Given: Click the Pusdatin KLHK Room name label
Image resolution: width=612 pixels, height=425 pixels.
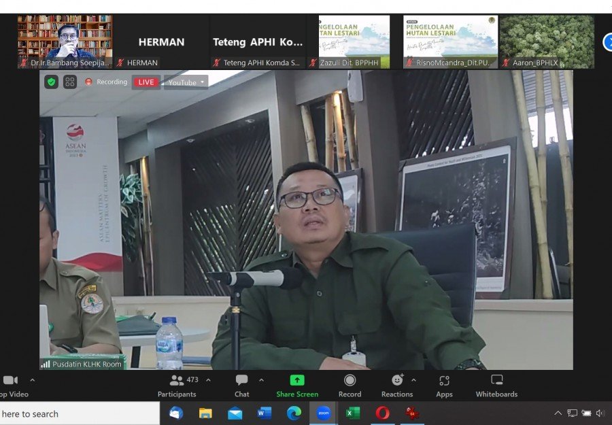Looking at the screenshot, I should (87, 364).
